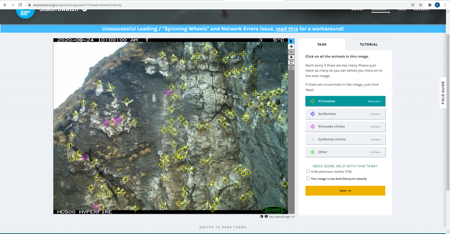Share this page icon in address bar
This screenshot has width=450, height=234.
coord(413,5)
